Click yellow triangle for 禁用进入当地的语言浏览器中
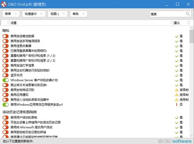The height and width of the screenshot is (144, 194). pyautogui.click(x=177, y=100)
